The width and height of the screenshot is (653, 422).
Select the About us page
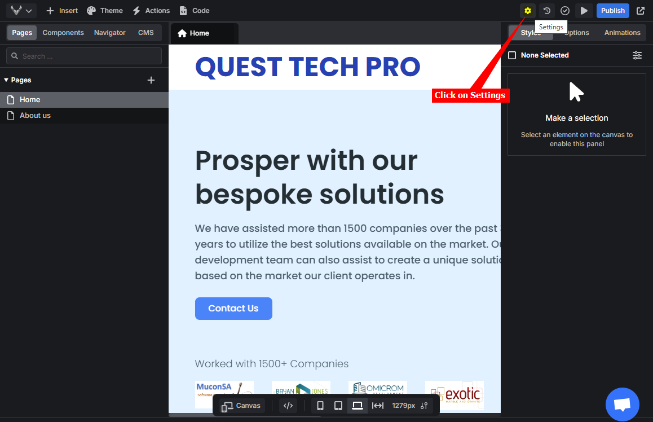pos(84,116)
